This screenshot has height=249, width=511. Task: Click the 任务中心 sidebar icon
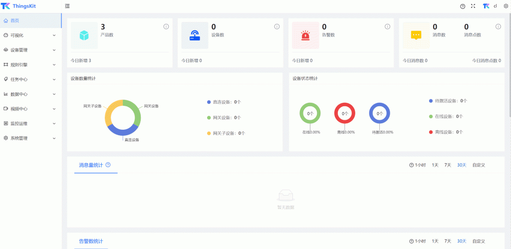(5, 79)
